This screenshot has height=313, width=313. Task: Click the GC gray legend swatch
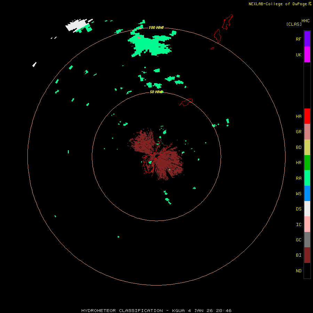[307, 240]
